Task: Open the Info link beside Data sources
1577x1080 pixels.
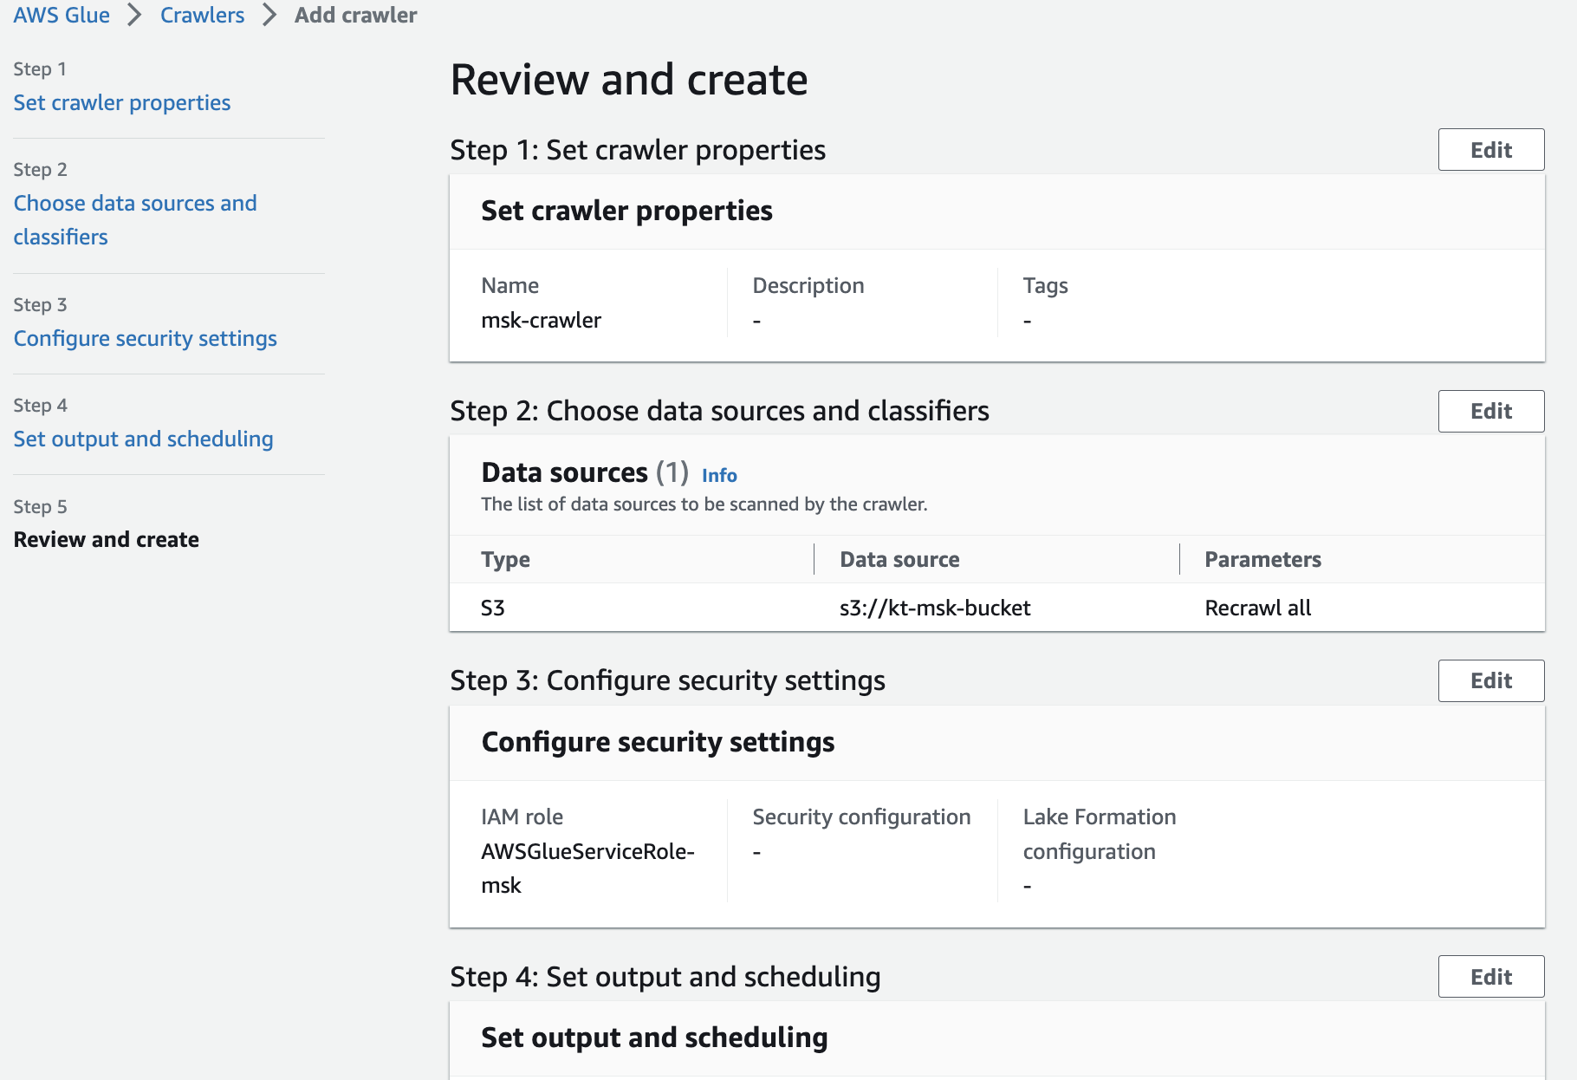Action: tap(719, 475)
